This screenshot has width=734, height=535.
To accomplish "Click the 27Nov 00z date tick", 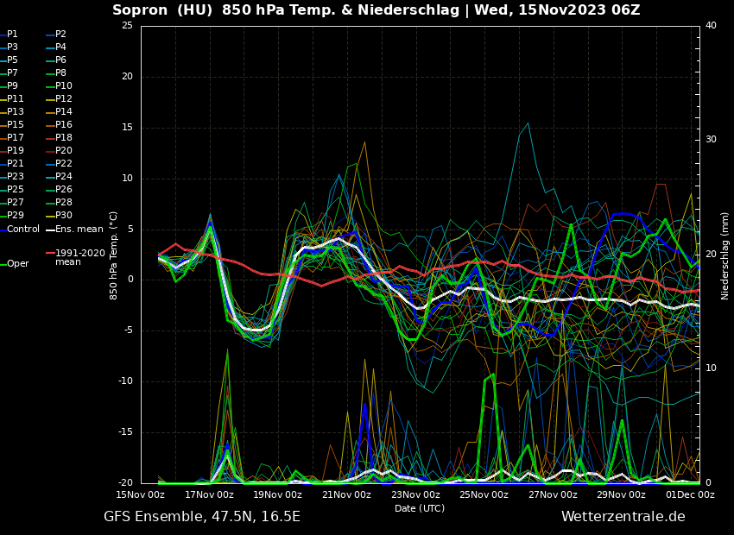I will [553, 494].
